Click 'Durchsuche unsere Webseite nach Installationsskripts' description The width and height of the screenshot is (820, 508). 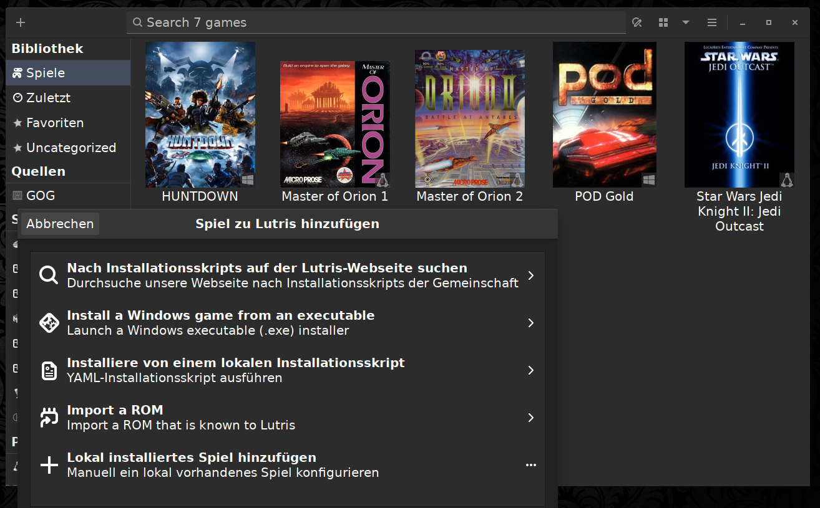293,283
